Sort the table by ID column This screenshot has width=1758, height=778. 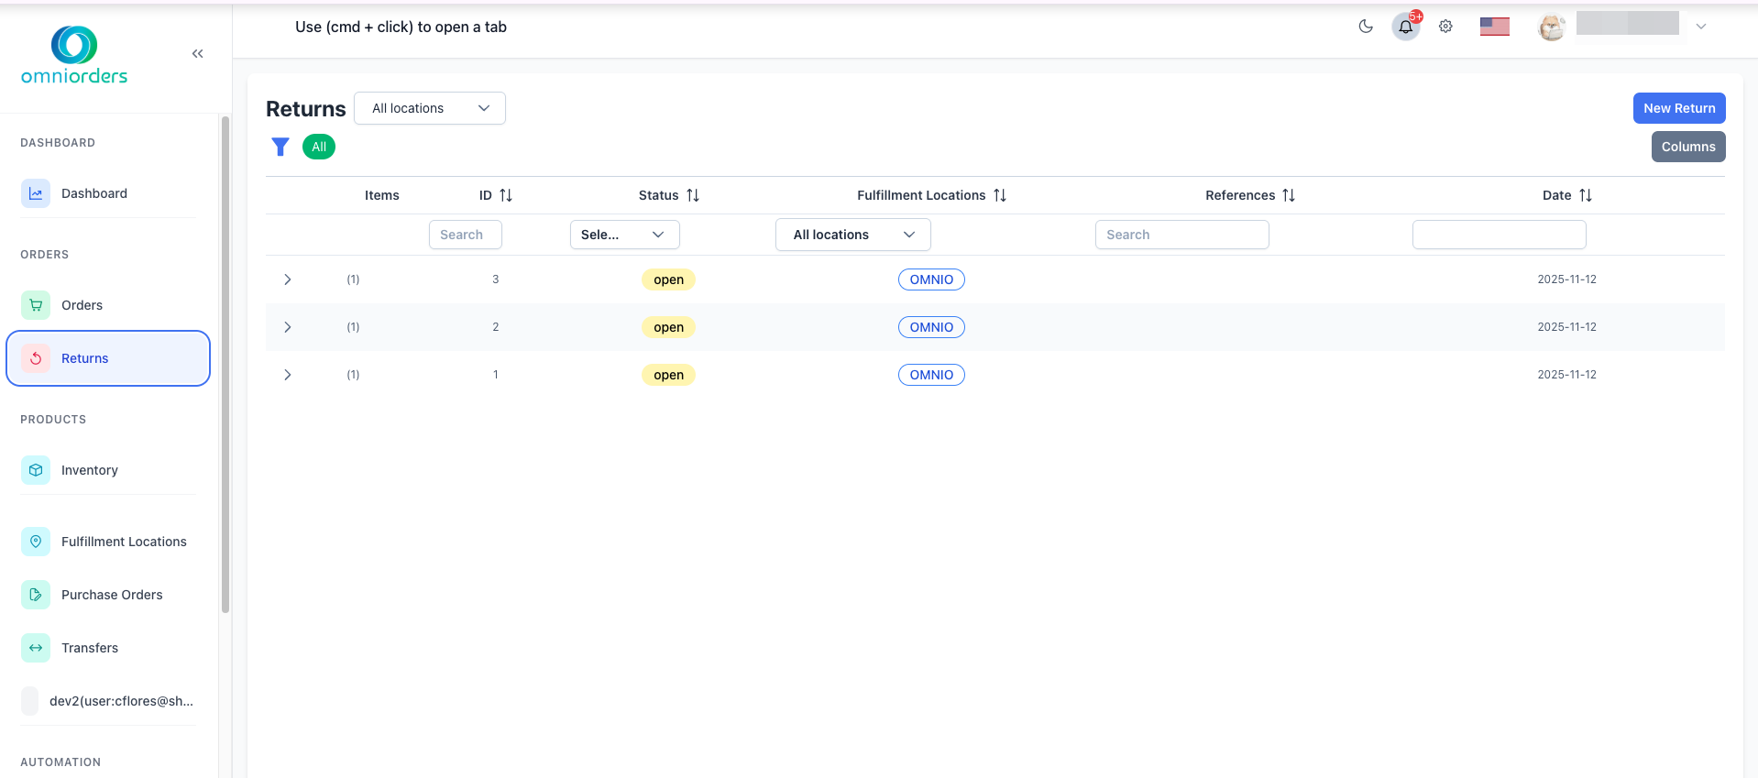coord(505,195)
